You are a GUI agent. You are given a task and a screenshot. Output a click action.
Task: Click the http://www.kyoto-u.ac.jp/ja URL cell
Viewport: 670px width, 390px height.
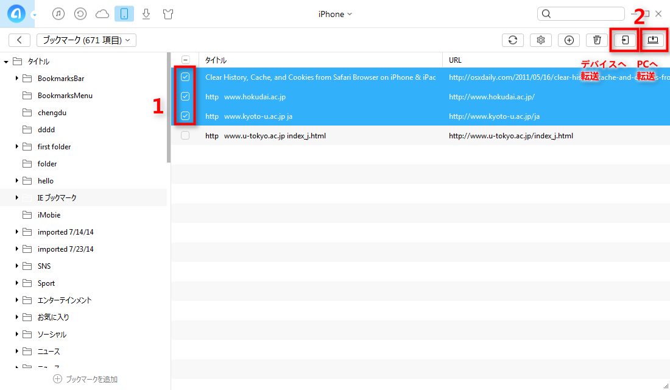coord(494,116)
